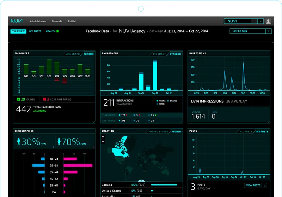Open the NUVI account dropdown arrow

[260, 21]
